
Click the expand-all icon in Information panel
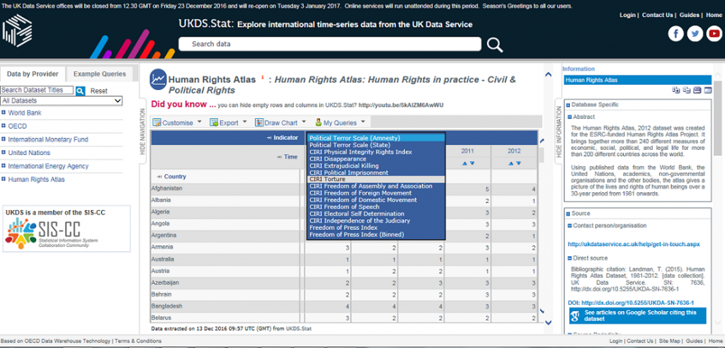pyautogui.click(x=676, y=90)
